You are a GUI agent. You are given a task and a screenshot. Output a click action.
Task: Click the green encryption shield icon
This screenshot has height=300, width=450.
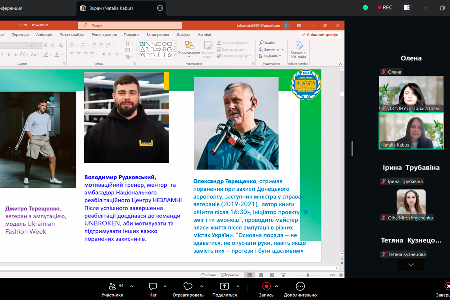point(365,8)
